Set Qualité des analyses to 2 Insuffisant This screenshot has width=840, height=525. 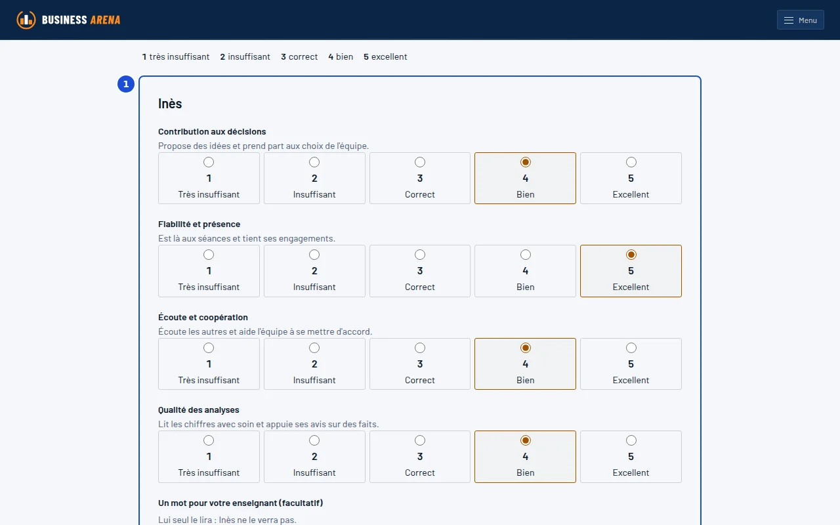click(314, 457)
